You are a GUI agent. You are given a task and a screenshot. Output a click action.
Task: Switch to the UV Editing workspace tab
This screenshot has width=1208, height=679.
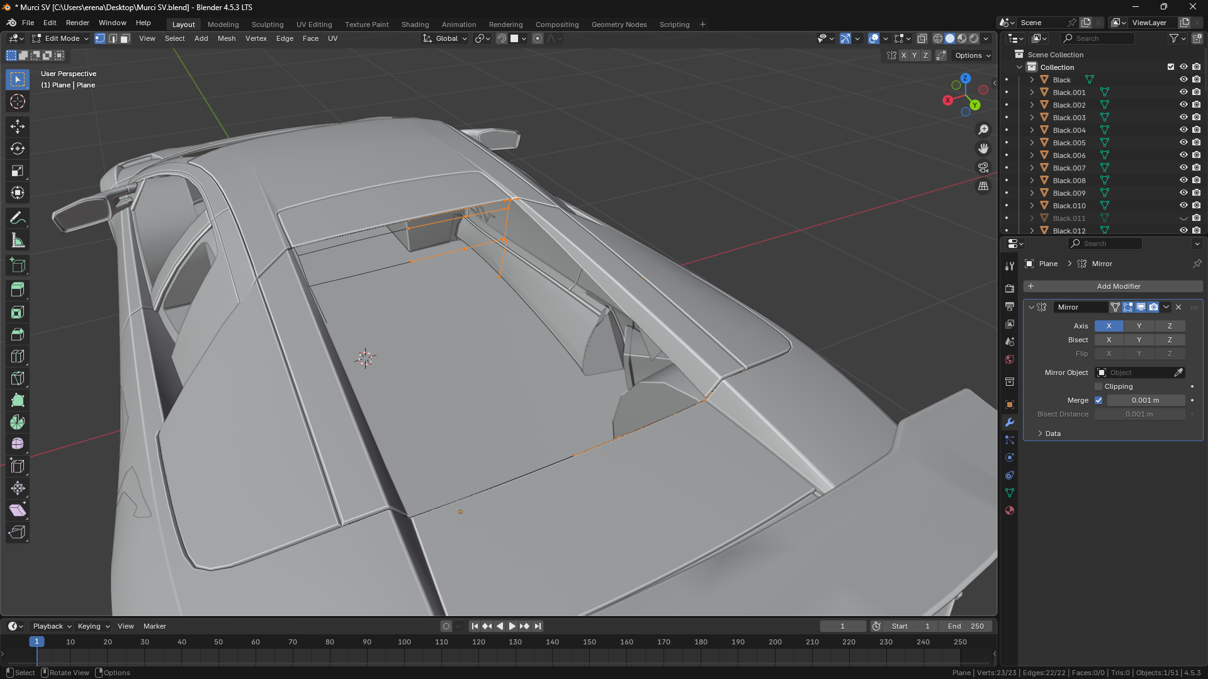pos(314,25)
